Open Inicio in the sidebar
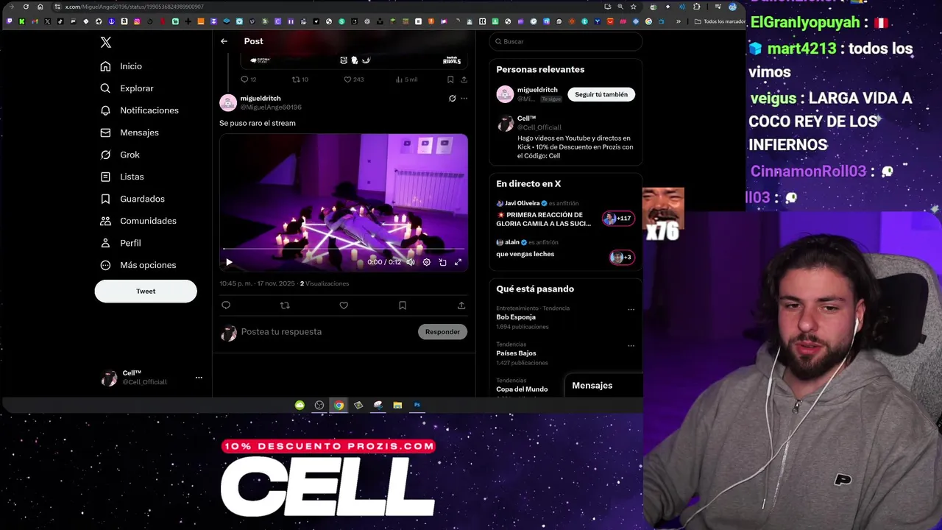Screen dimensions: 942x530 tap(122, 66)
